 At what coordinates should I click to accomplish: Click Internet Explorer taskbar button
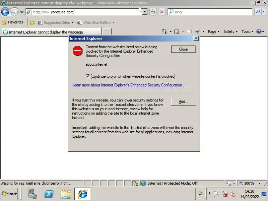pyautogui.click(x=82, y=194)
